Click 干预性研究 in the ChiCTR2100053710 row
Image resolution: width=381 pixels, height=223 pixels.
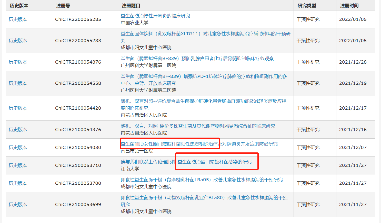pos(308,165)
